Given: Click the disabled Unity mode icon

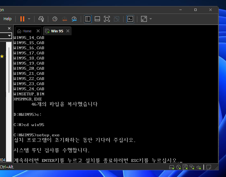Looking at the screenshot, I should click(x=117, y=19).
